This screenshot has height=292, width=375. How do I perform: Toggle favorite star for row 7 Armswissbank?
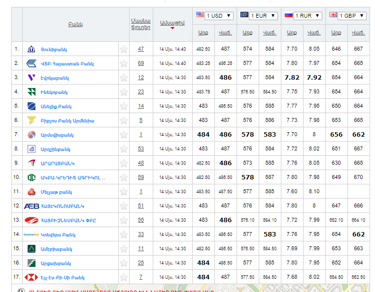[x=124, y=135]
